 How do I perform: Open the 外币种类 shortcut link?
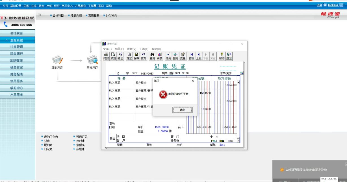click(x=111, y=16)
